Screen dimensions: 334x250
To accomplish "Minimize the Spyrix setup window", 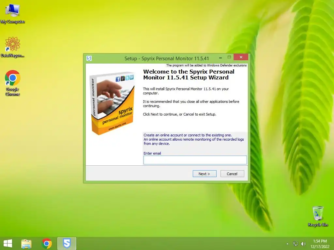I will (220, 58).
